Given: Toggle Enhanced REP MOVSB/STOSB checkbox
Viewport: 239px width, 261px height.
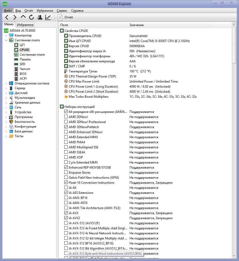Looking at the screenshot, I should click(66, 167).
